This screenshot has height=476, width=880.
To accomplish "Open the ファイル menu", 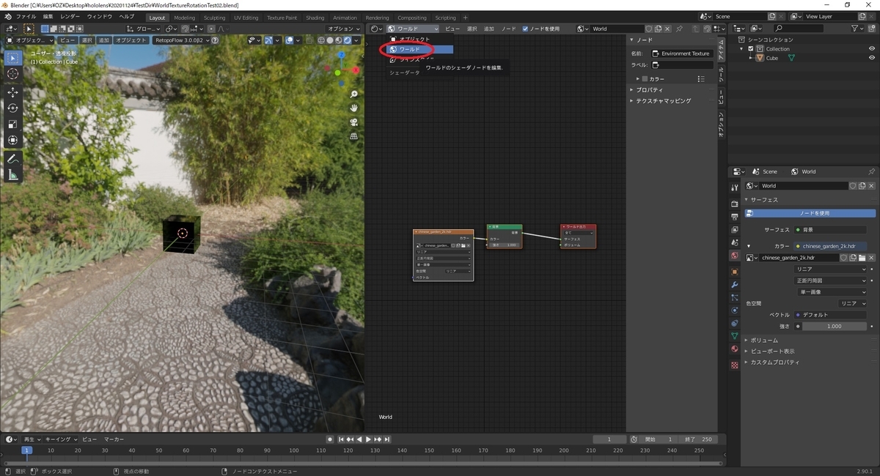I will click(x=26, y=16).
